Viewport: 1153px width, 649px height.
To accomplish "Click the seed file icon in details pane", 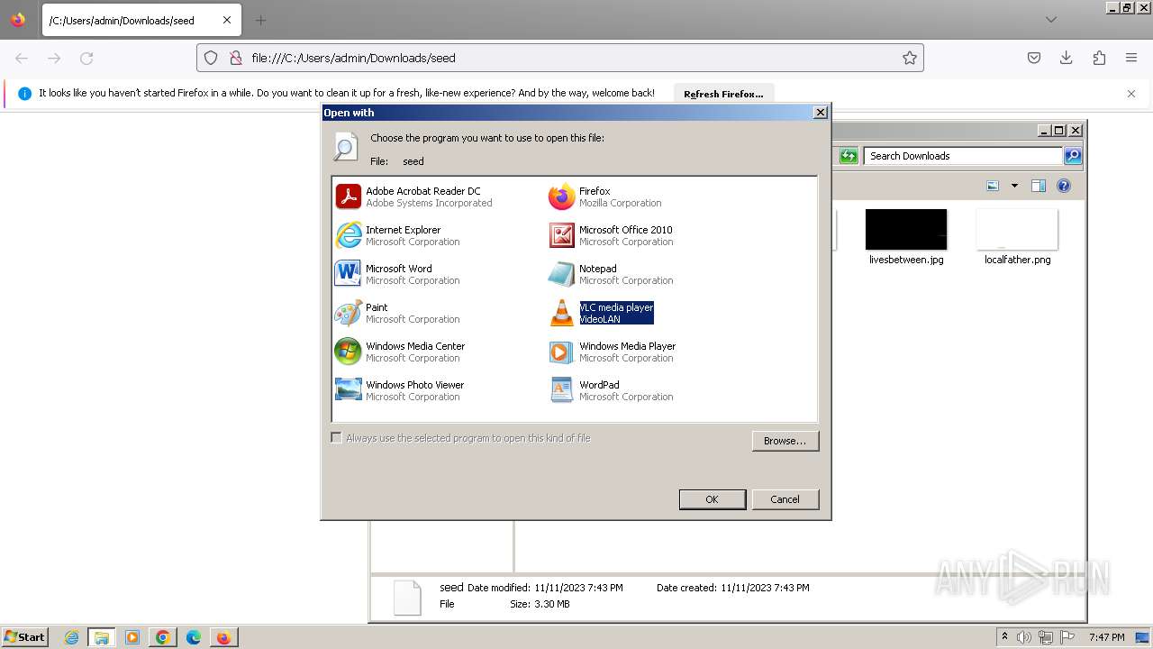I will point(407,598).
